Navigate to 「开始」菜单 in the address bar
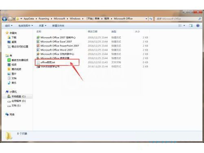Image resolution: width=204 pixels, height=153 pixels. (93, 19)
